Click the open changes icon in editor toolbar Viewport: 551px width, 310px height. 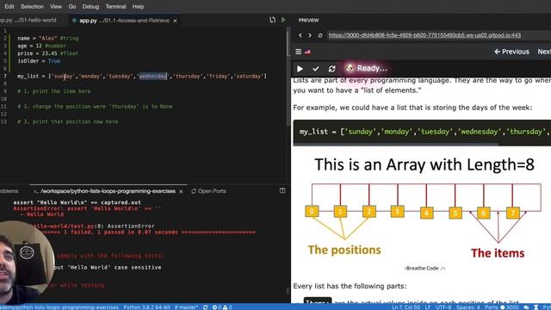coord(272,20)
